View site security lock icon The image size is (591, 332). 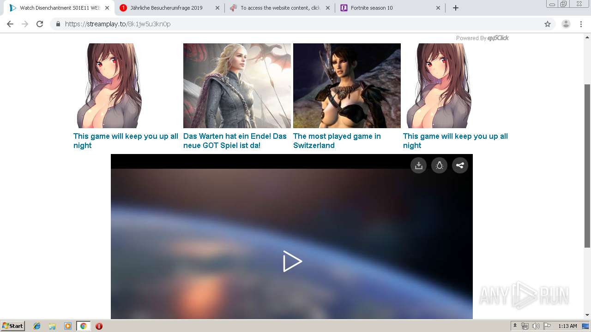coord(58,24)
